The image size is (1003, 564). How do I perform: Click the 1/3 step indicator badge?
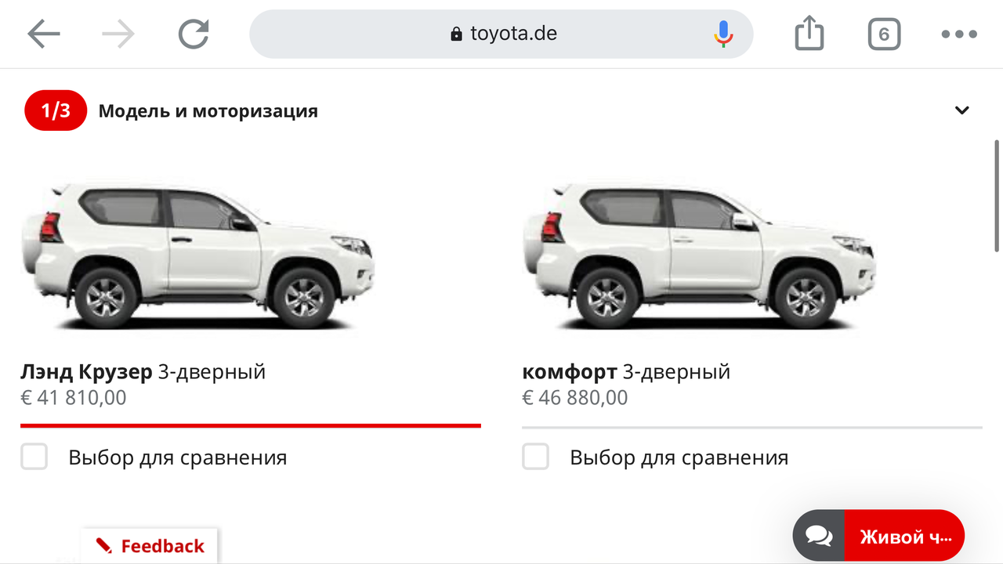(56, 110)
